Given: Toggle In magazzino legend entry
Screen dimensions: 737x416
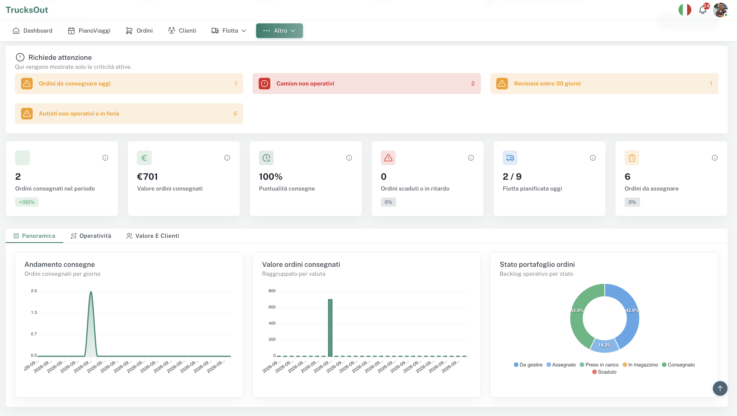Looking at the screenshot, I should point(640,365).
